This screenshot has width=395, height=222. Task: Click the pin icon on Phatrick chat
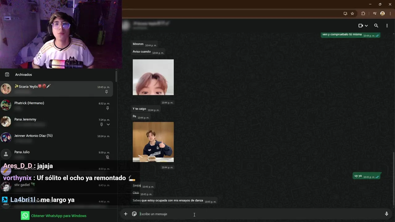[x=107, y=108]
